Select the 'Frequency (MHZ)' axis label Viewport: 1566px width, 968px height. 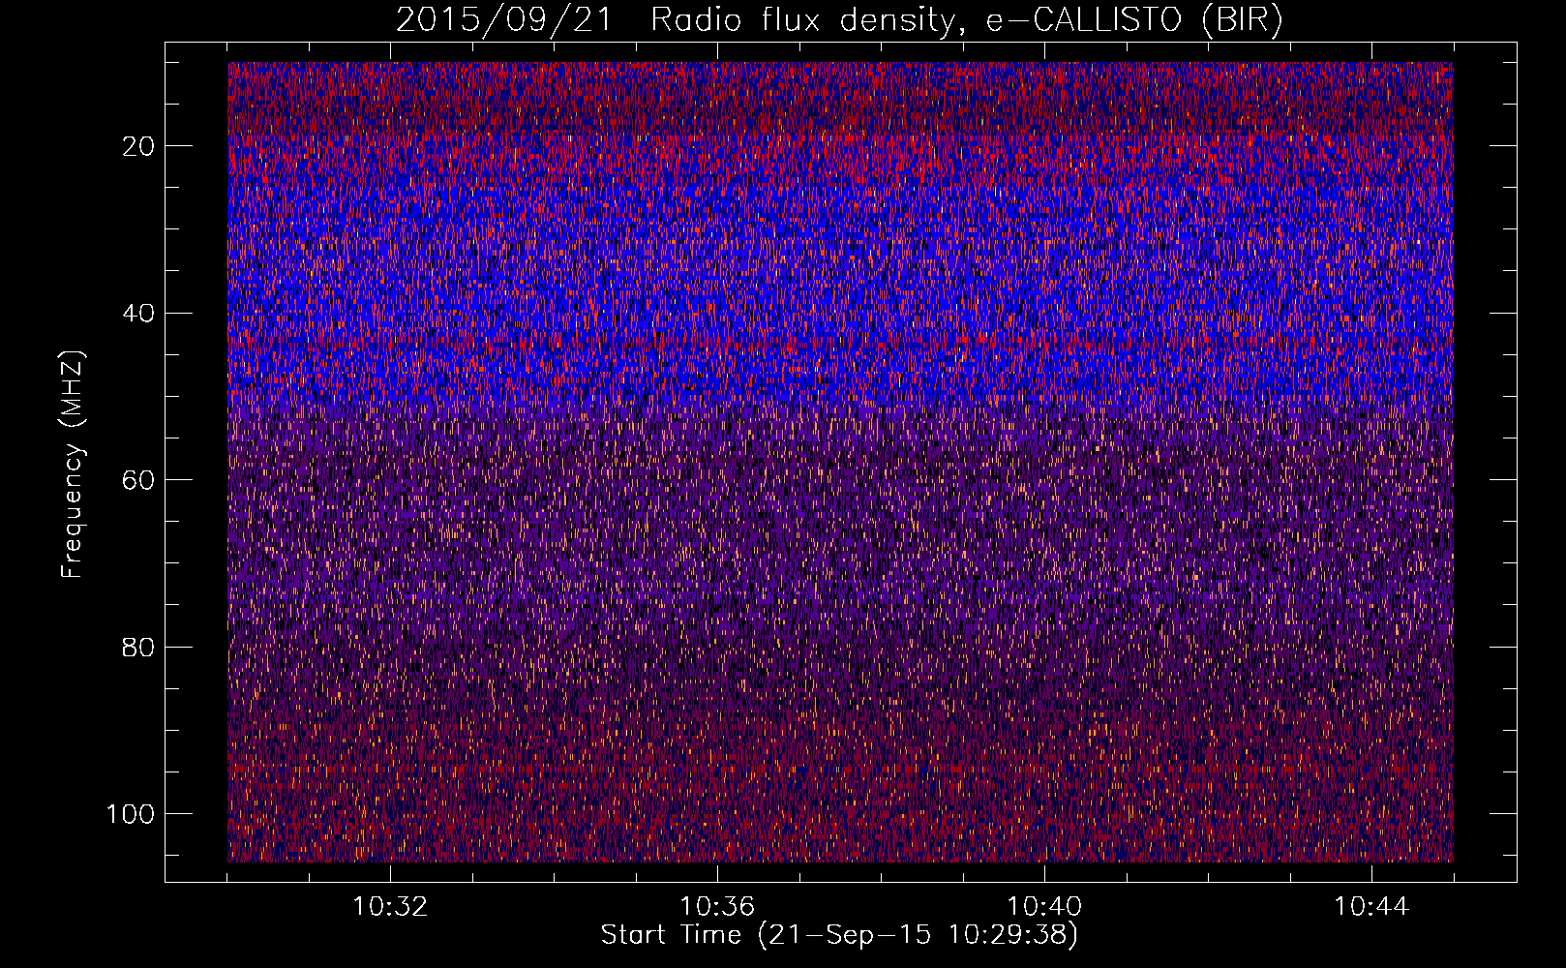[x=74, y=464]
